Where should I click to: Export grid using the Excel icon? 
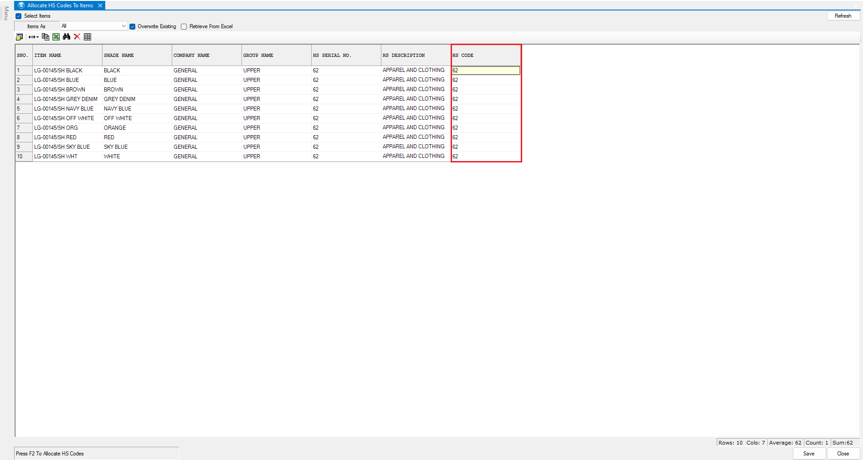pyautogui.click(x=56, y=37)
